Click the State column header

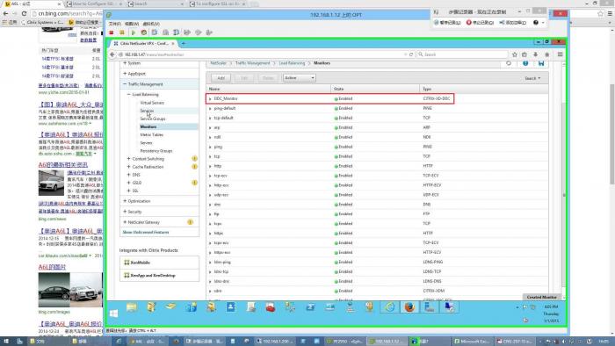click(x=375, y=90)
